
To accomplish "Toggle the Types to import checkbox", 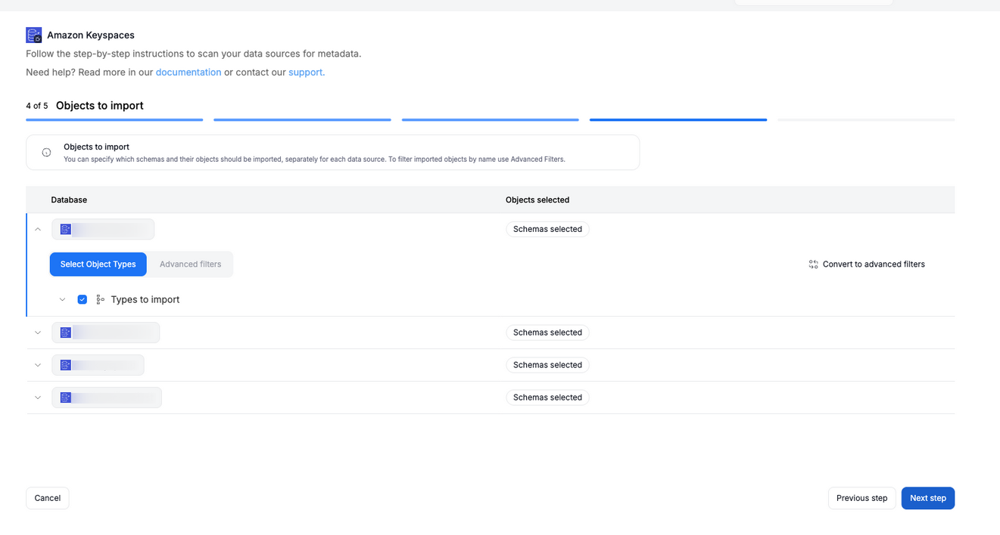I will [x=83, y=300].
